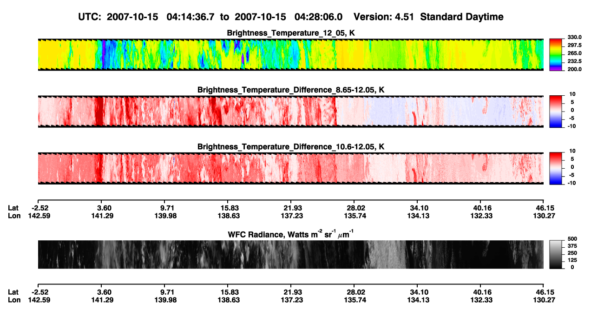Click the Brightness_Temperature_Difference_8.65-12.05 title
604x310 pixels.
tap(291, 90)
